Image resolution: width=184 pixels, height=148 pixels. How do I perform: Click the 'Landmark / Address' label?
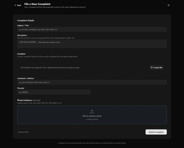coord(25,78)
